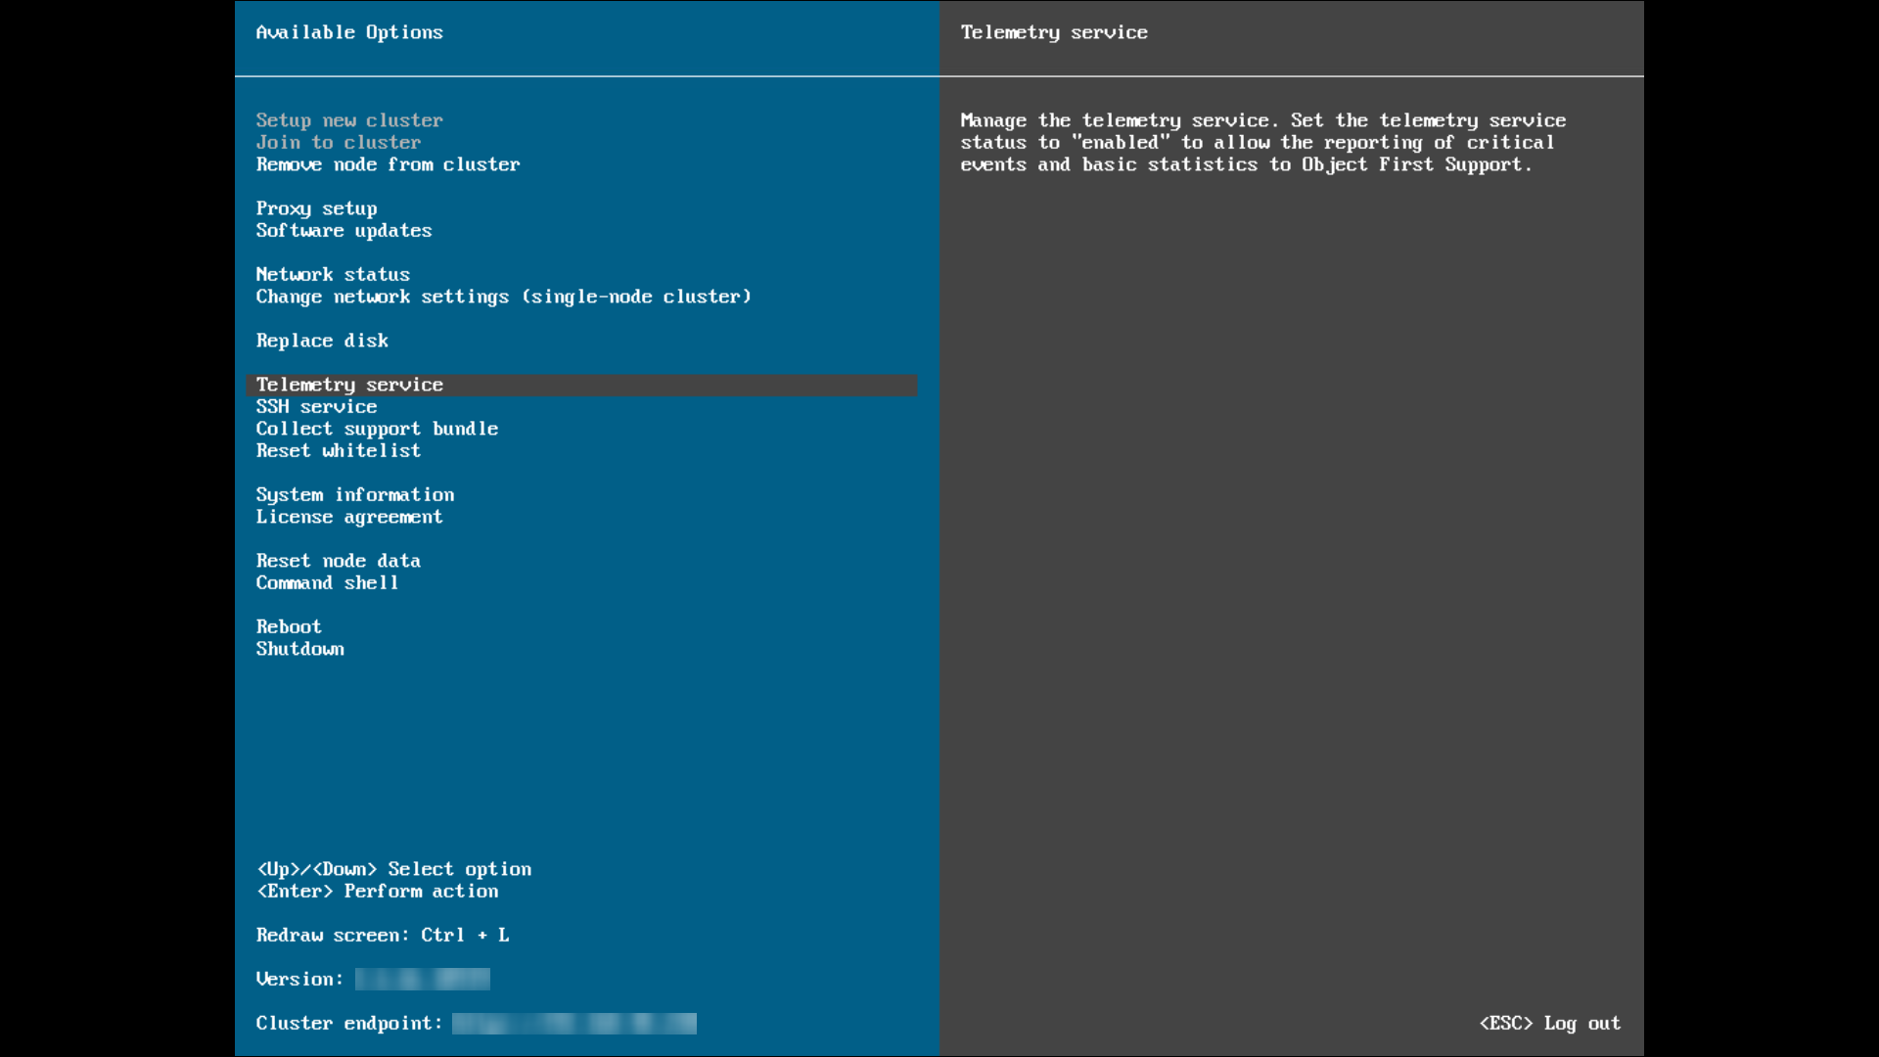Choose the Replace disk option
This screenshot has height=1057, width=1879.
323,341
